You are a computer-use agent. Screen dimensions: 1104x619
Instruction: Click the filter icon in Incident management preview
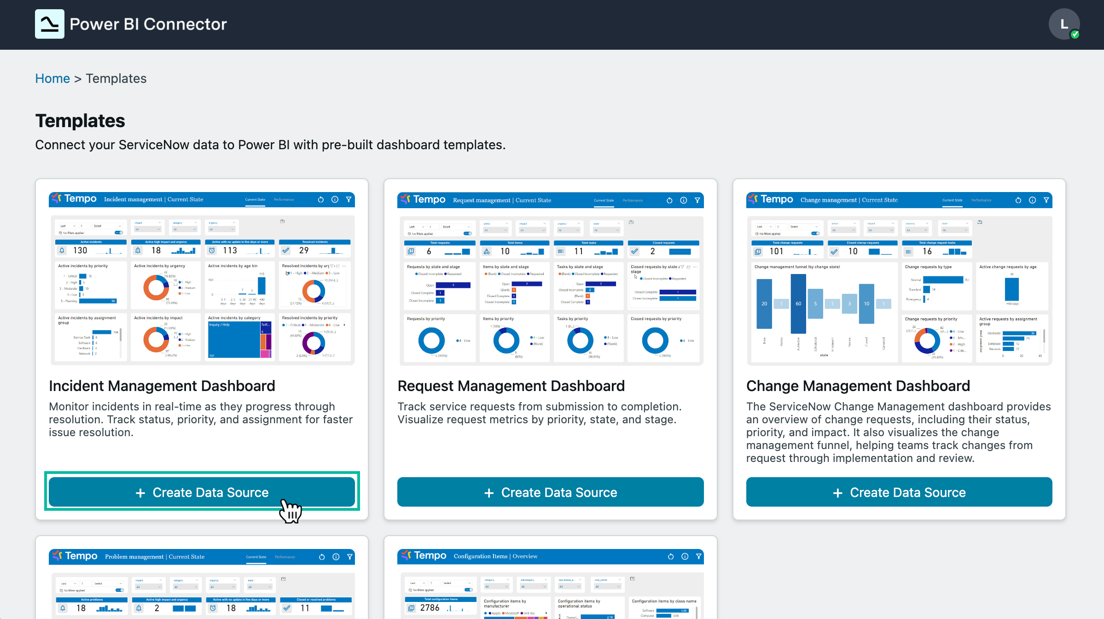click(x=349, y=199)
